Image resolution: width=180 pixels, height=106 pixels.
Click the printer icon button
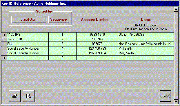tap(15, 96)
